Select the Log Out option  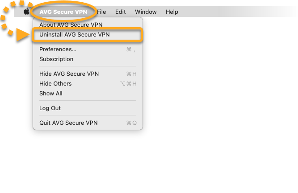point(88,108)
